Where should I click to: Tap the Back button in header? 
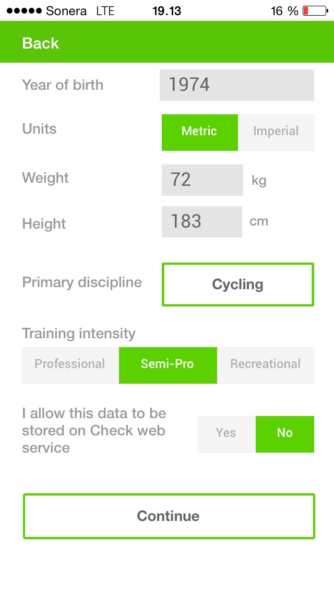(41, 43)
